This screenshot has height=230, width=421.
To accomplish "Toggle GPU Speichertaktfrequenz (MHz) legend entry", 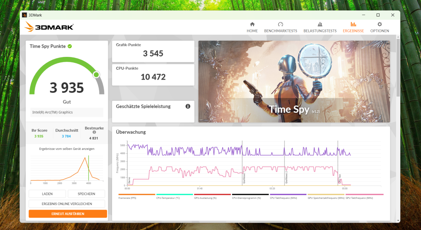I will [x=326, y=196].
